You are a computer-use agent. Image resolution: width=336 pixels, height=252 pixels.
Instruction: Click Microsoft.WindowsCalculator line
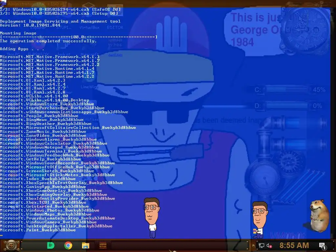point(53,143)
